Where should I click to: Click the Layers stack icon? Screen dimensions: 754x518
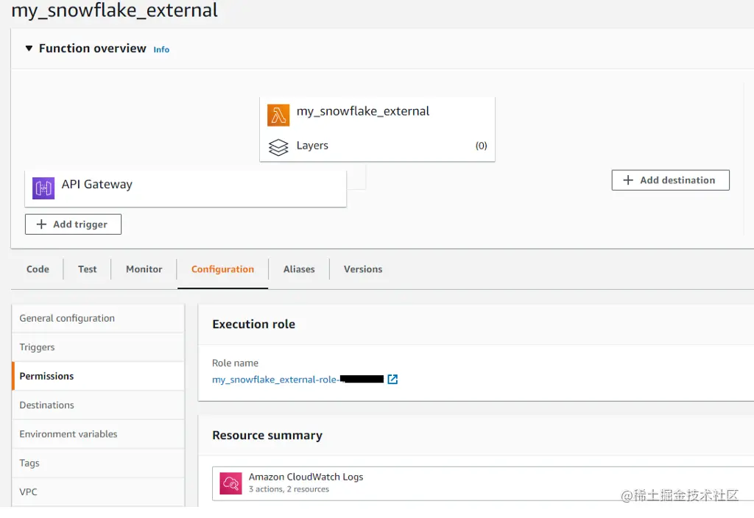(278, 147)
